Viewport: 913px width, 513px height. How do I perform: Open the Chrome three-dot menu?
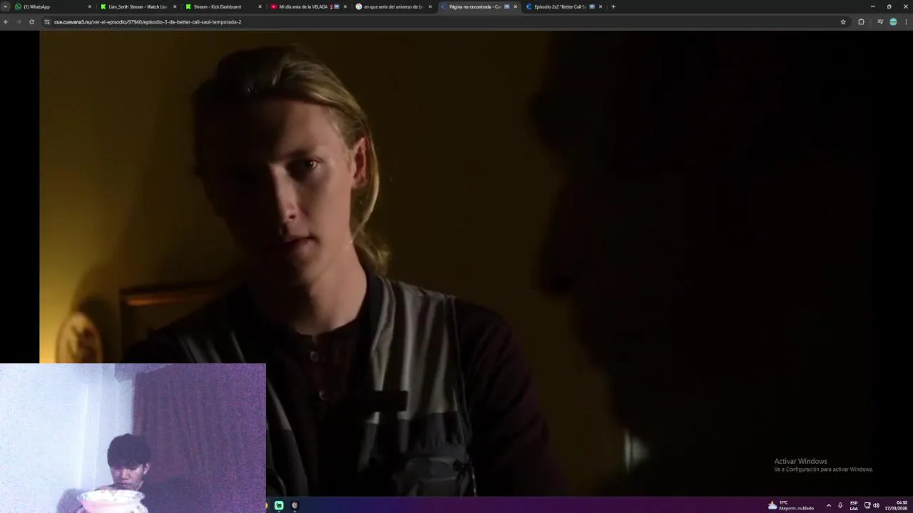907,22
